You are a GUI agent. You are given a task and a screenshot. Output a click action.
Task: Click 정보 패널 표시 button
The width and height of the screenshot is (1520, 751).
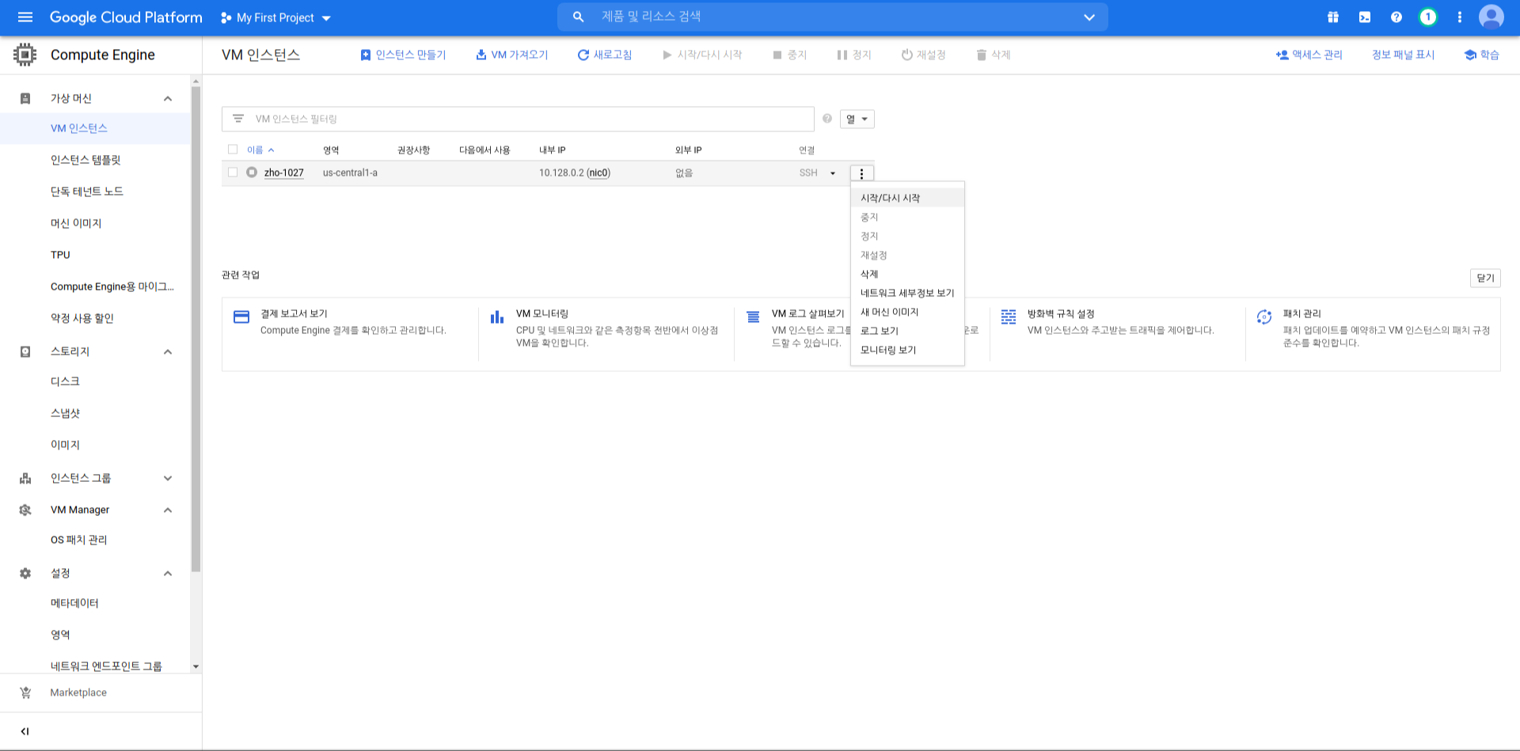1403,55
